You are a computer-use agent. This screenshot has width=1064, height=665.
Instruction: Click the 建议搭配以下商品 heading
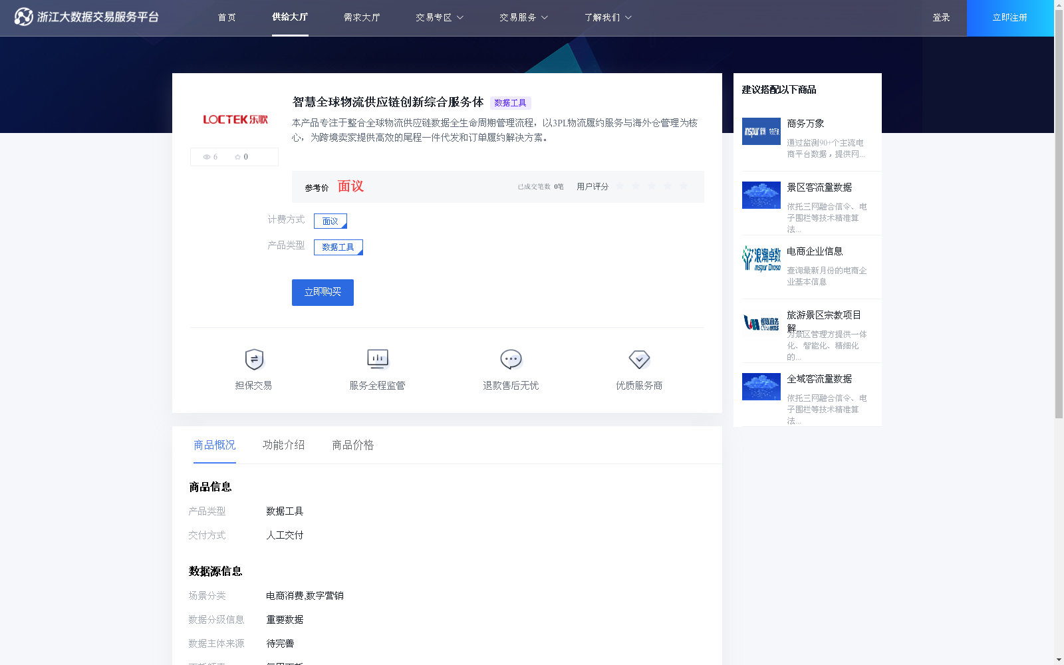(779, 90)
